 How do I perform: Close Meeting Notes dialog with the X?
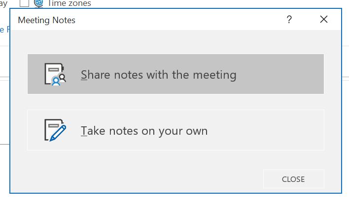(x=323, y=20)
